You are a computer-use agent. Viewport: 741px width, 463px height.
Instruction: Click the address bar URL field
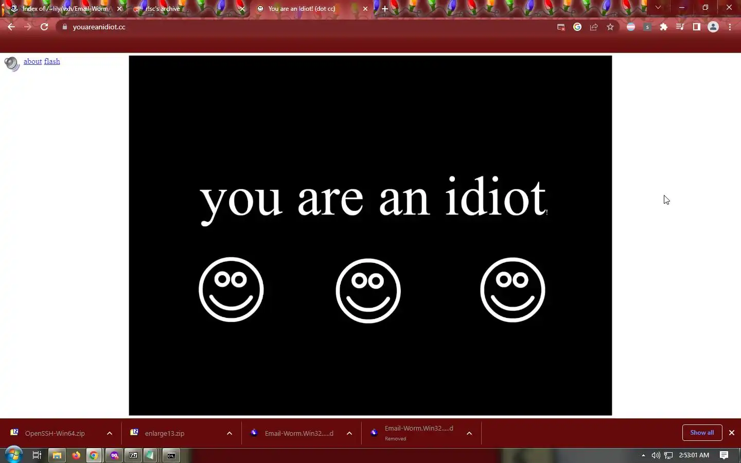[309, 27]
